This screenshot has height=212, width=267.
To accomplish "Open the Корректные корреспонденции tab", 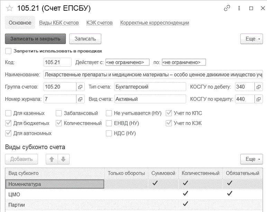I will [155, 23].
